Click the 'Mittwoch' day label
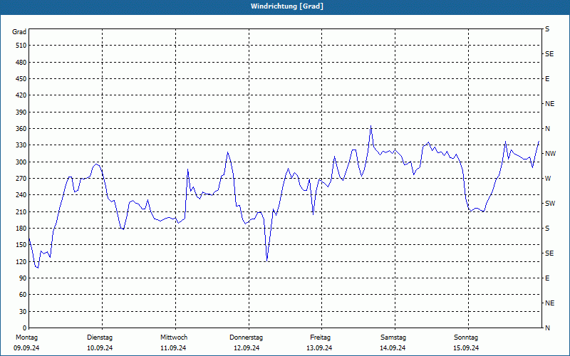 [x=174, y=337]
